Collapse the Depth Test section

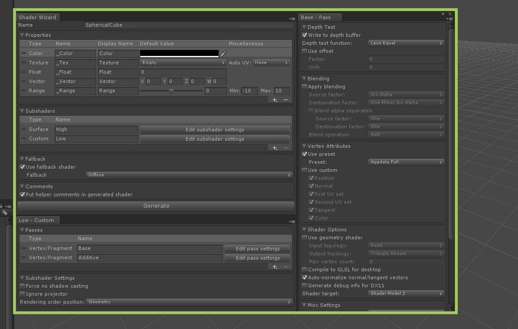coord(304,27)
